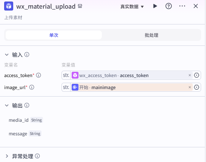Collapse the 输出 section chevron
Viewport: 206px width, 162px height.
(7, 105)
